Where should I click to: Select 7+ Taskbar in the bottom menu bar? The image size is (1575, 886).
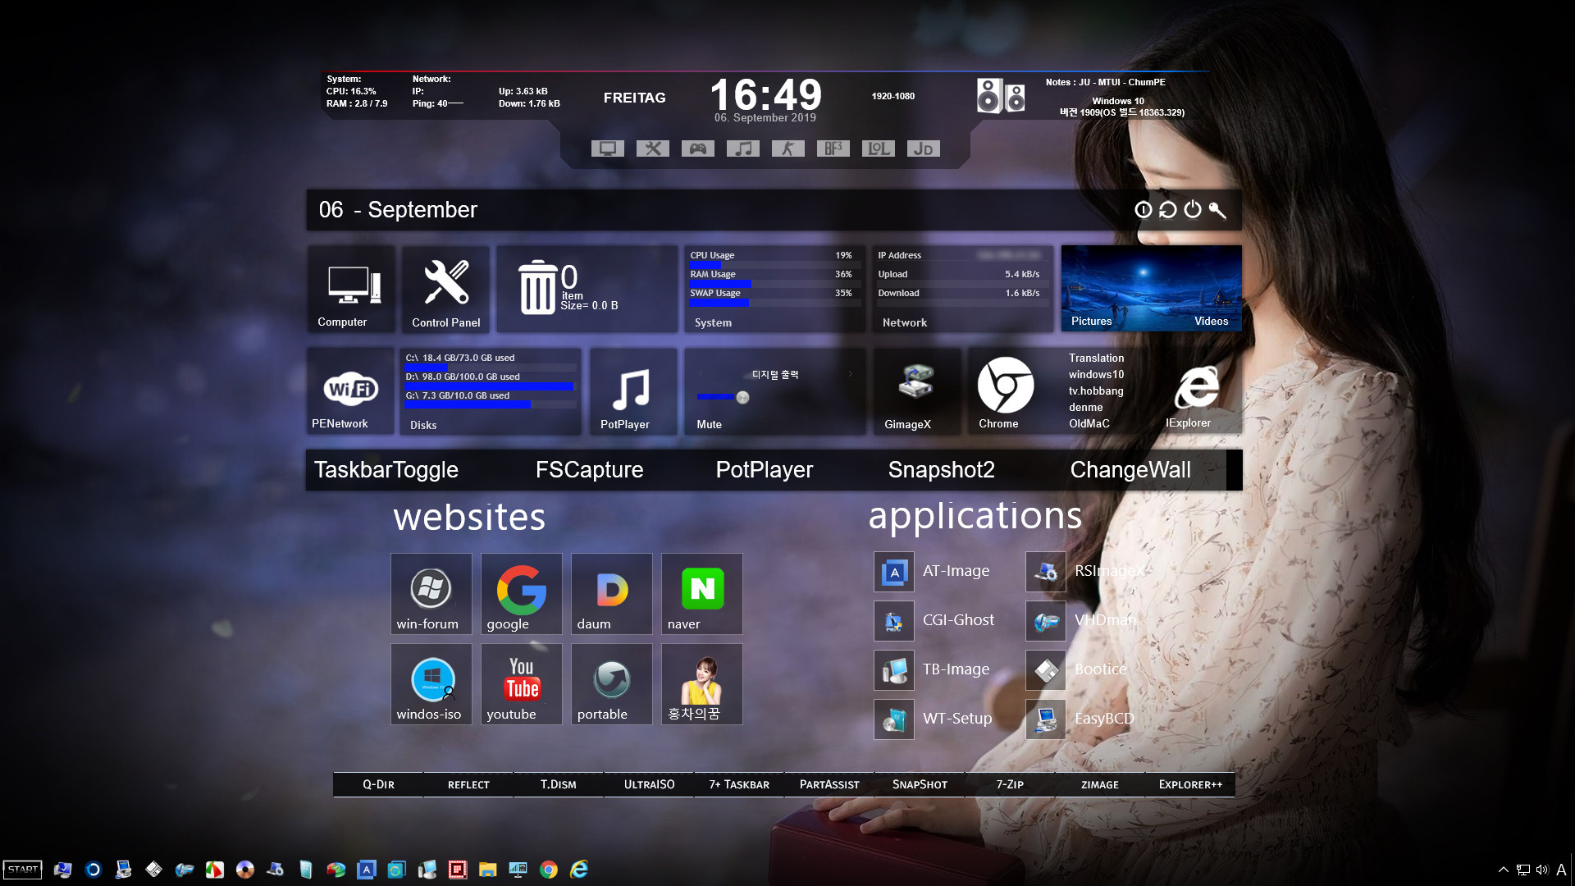click(739, 784)
